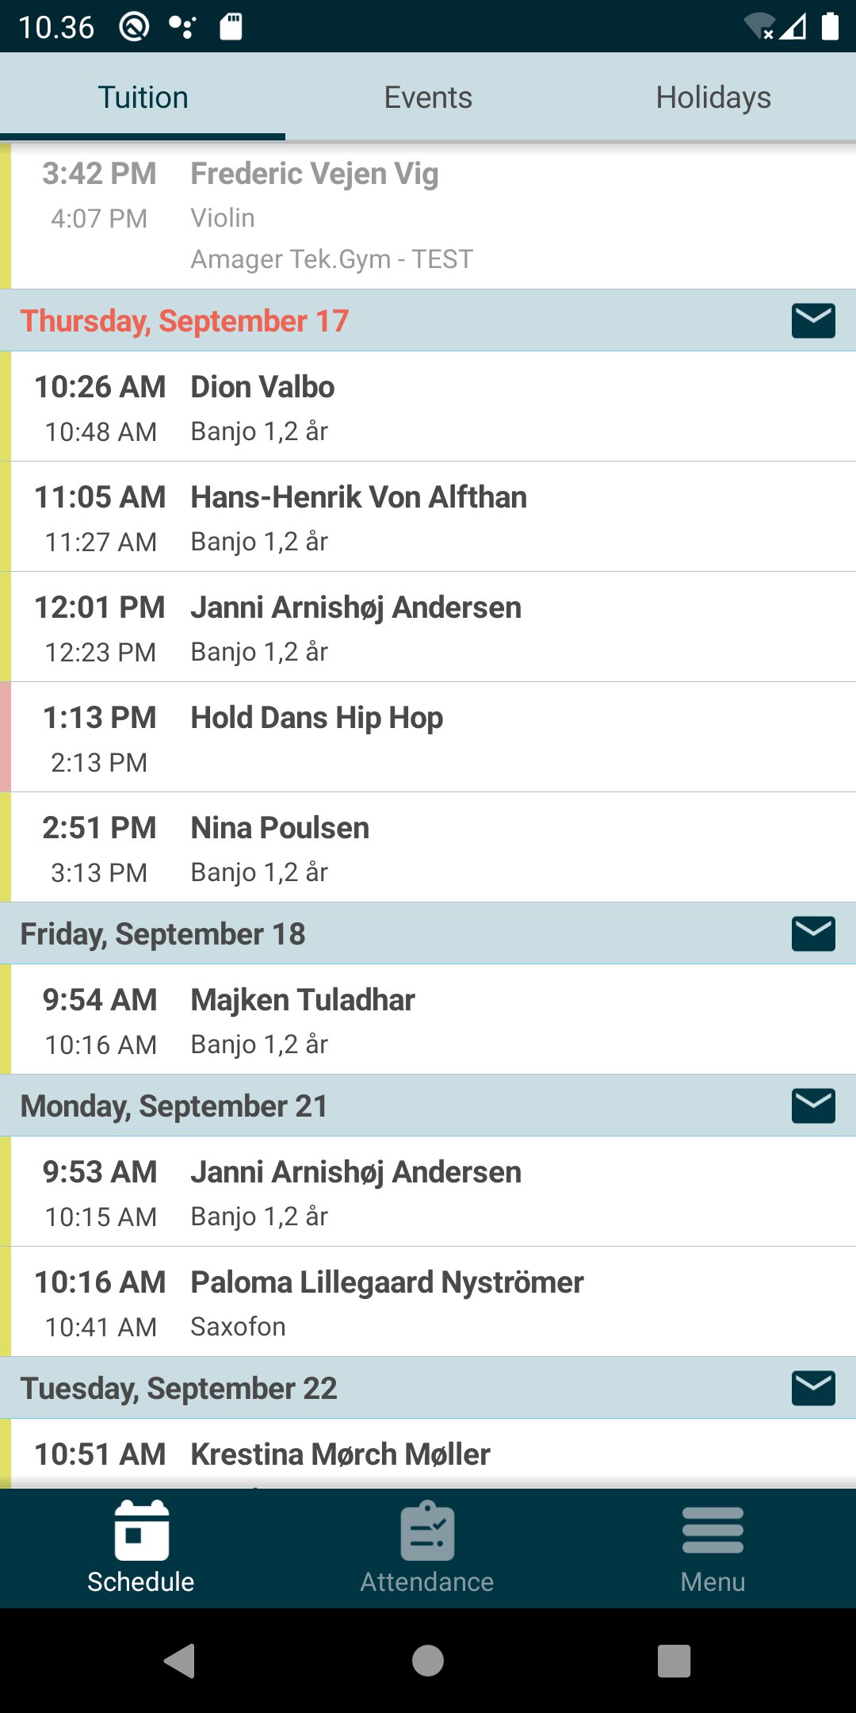Viewport: 856px width, 1713px height.
Task: Open the message icon for Monday, September 21
Action: (813, 1106)
